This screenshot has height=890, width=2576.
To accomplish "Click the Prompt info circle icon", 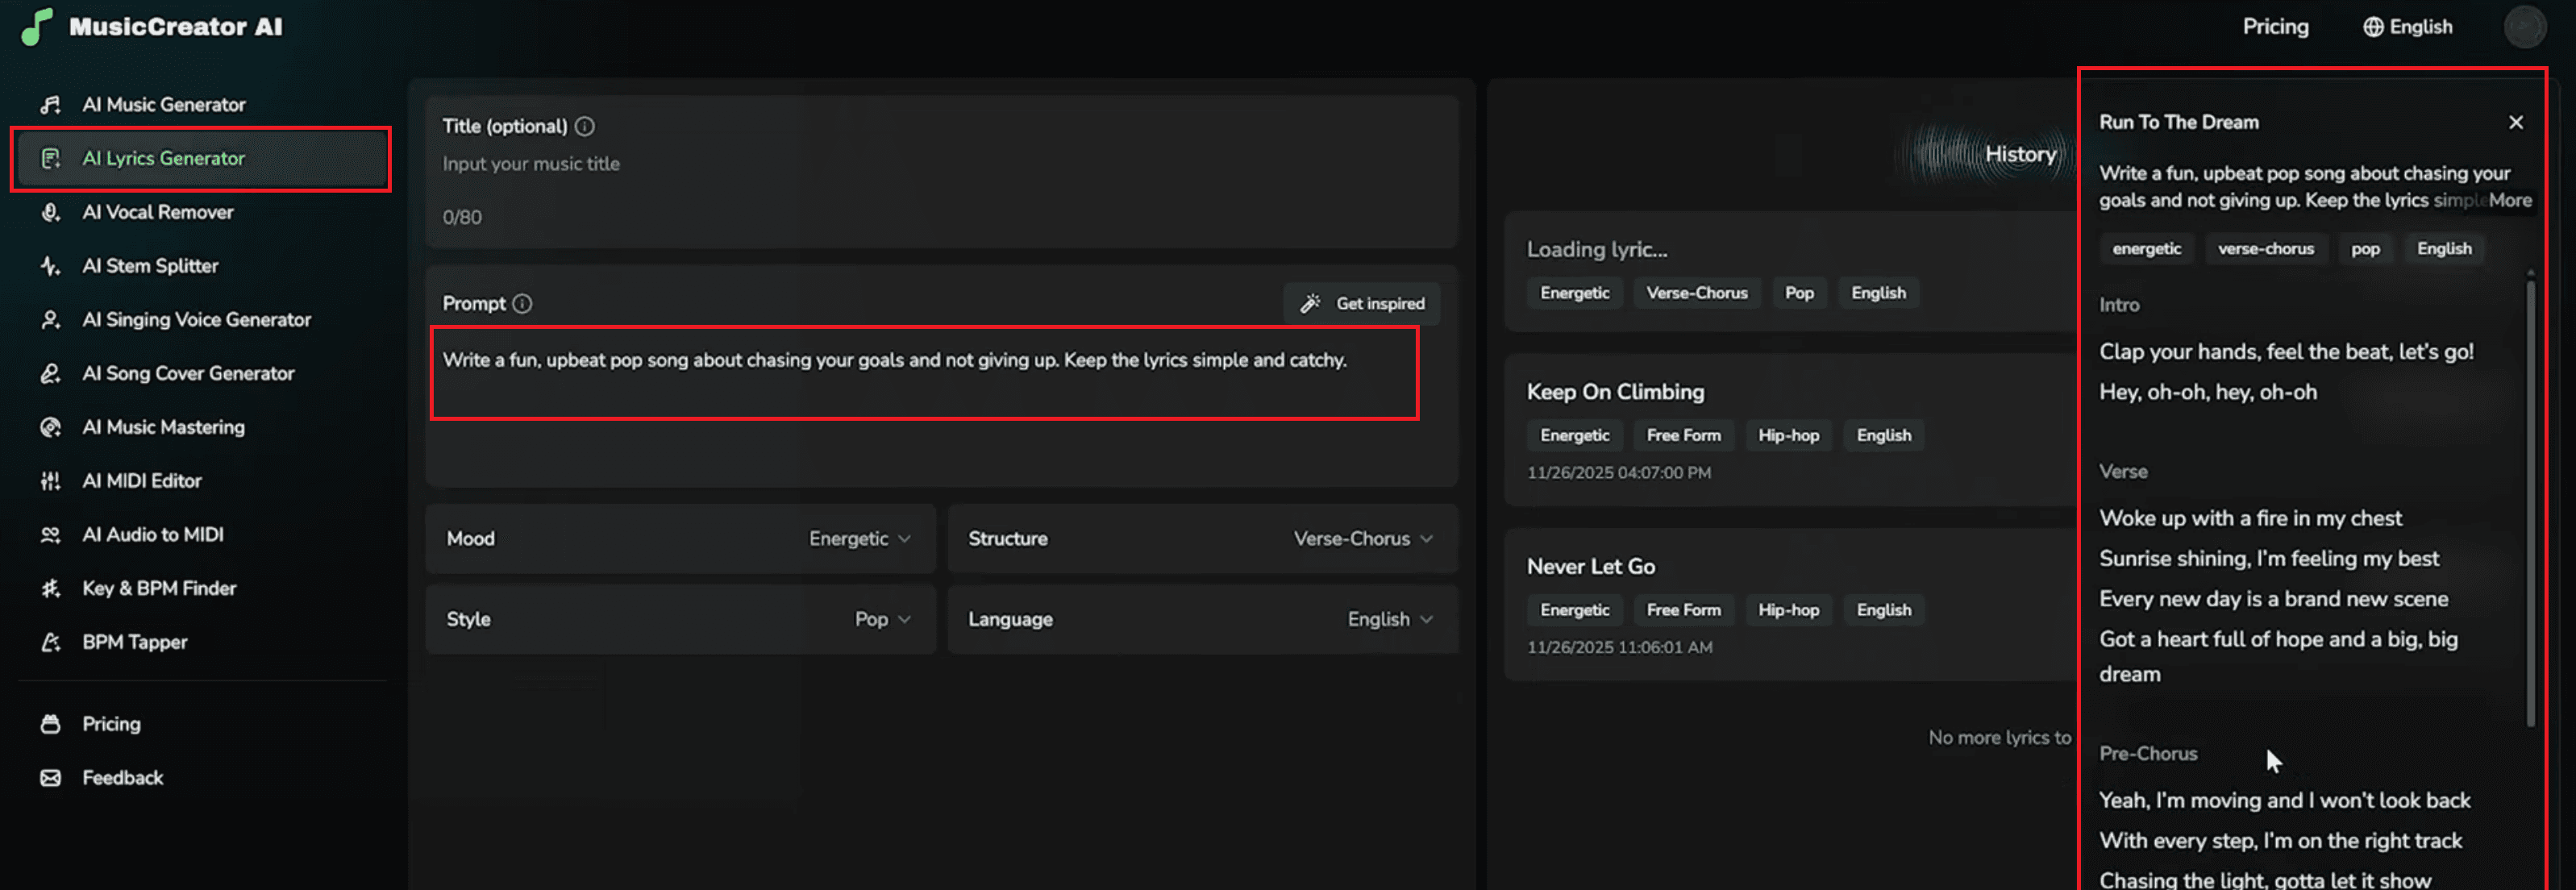I will click(522, 303).
